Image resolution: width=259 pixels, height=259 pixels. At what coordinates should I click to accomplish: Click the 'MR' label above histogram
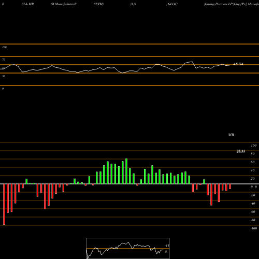(231, 135)
